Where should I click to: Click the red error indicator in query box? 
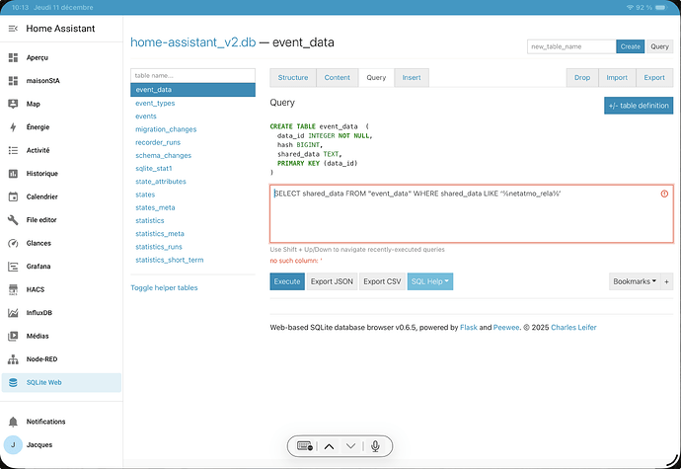(x=664, y=194)
